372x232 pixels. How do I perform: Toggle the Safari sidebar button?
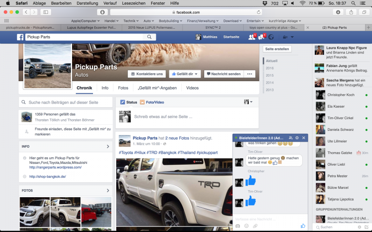tap(46, 12)
